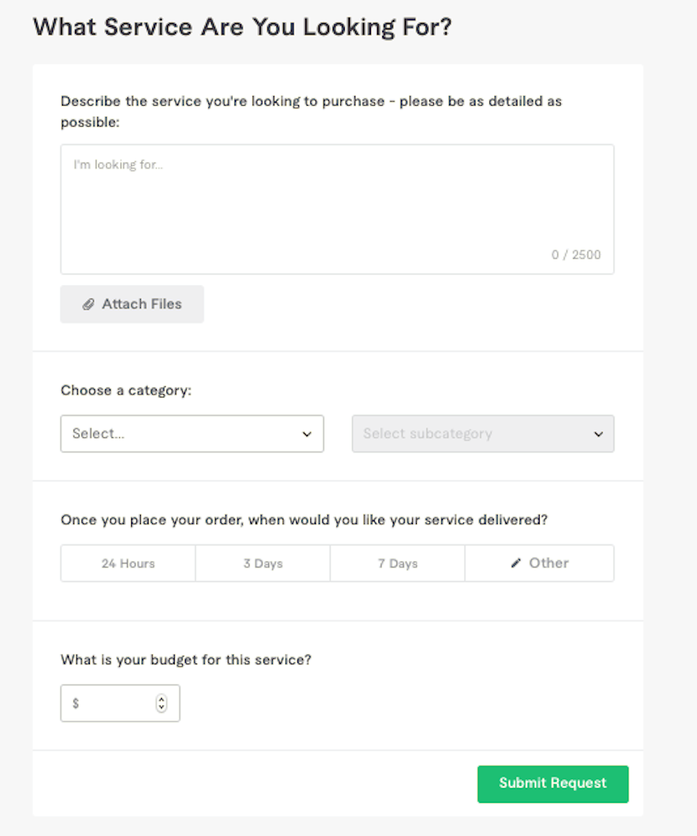Click the green Submit Request button
Image resolution: width=697 pixels, height=836 pixels.
[552, 784]
